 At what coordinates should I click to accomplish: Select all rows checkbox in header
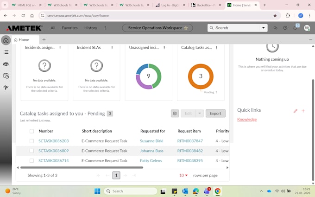tap(31, 131)
